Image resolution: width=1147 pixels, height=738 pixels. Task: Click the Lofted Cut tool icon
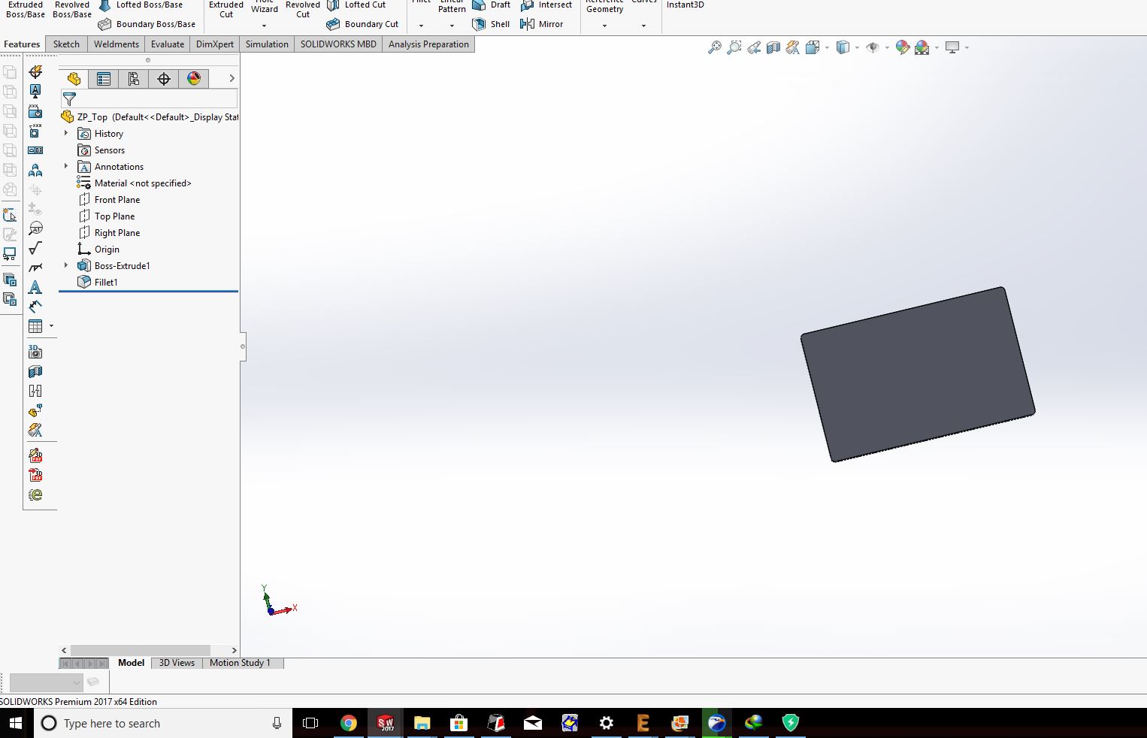pyautogui.click(x=333, y=5)
